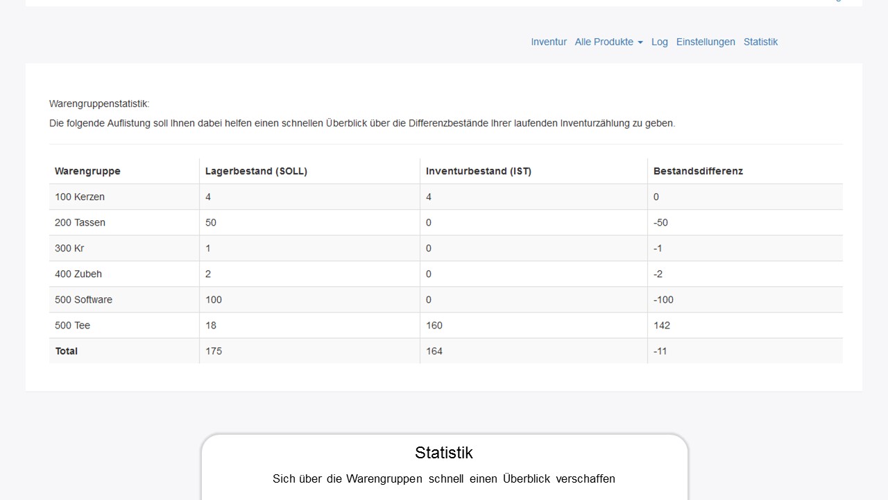This screenshot has width=888, height=500.
Task: Click the Total row label
Action: click(x=67, y=351)
